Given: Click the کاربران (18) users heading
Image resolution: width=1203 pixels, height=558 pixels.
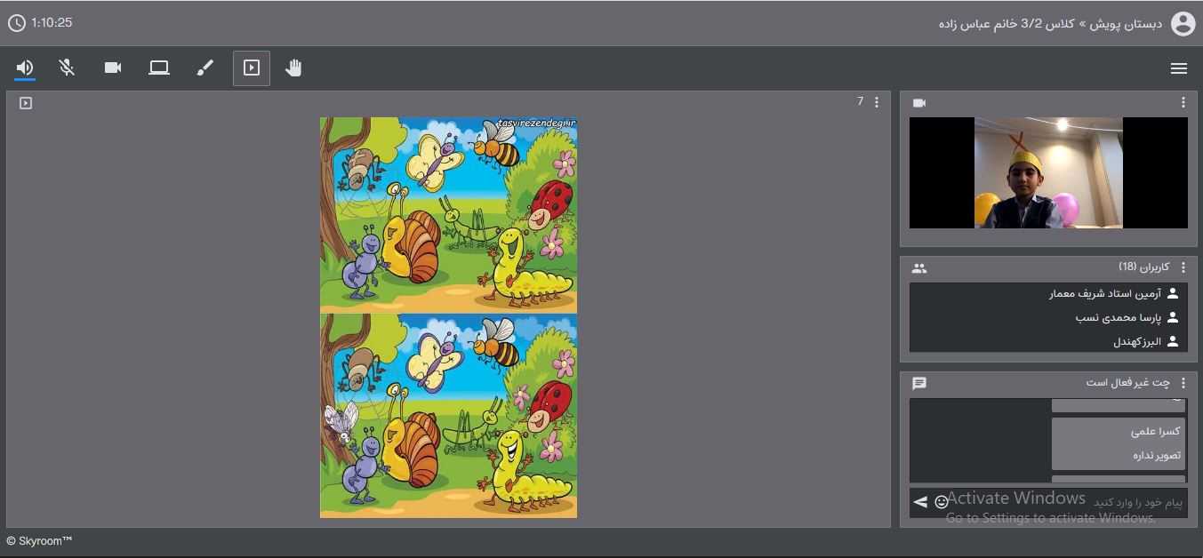Looking at the screenshot, I should point(1144,267).
